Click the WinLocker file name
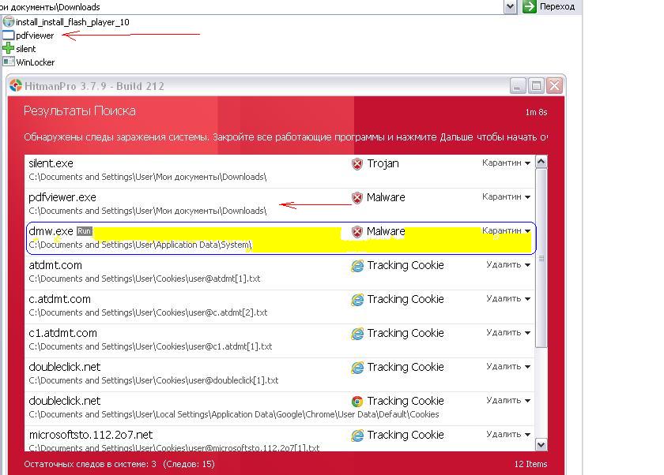 click(x=35, y=62)
